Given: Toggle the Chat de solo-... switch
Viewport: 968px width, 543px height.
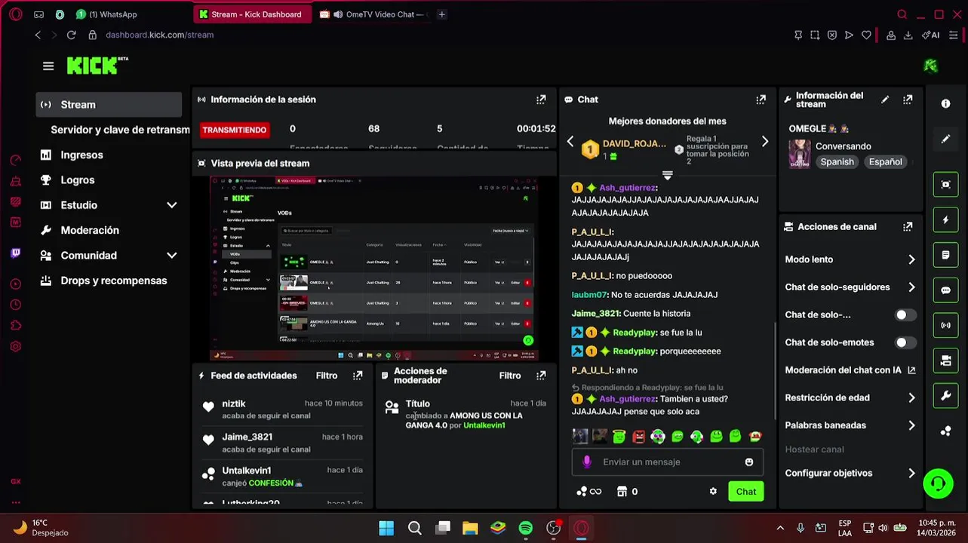Looking at the screenshot, I should click(905, 314).
